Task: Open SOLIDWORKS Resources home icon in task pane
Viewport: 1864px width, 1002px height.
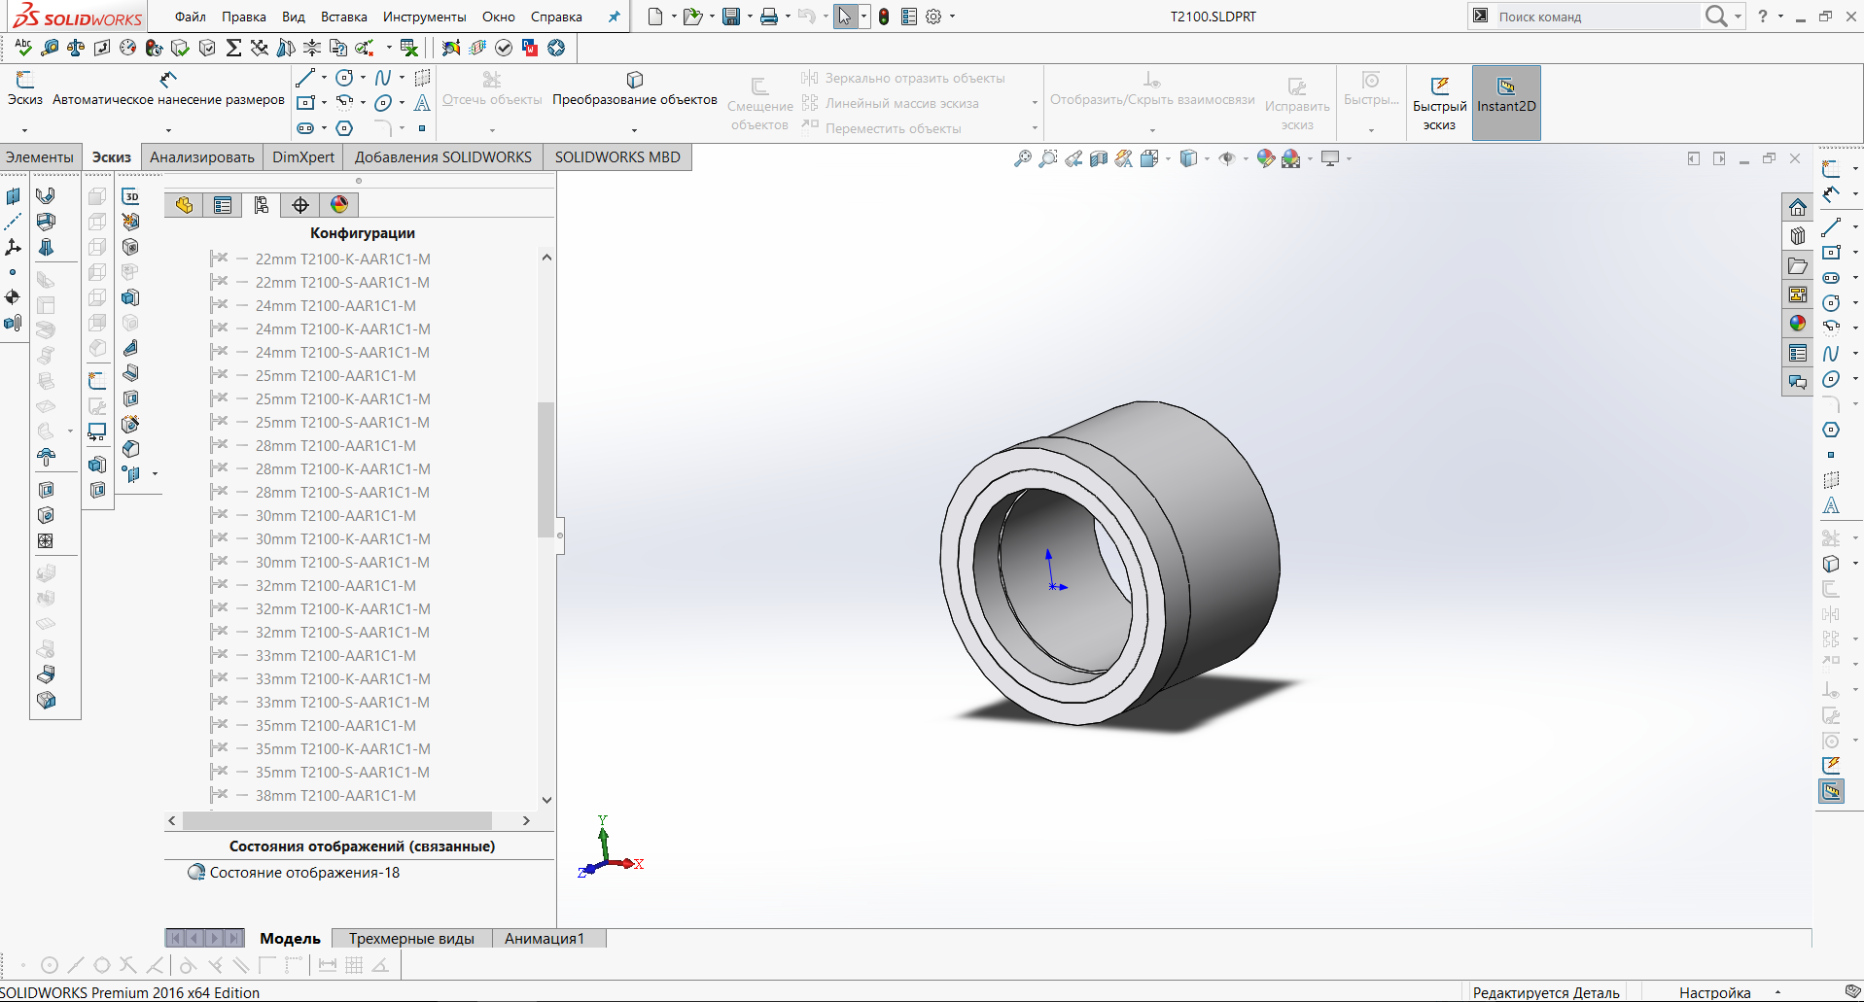Action: click(1797, 207)
